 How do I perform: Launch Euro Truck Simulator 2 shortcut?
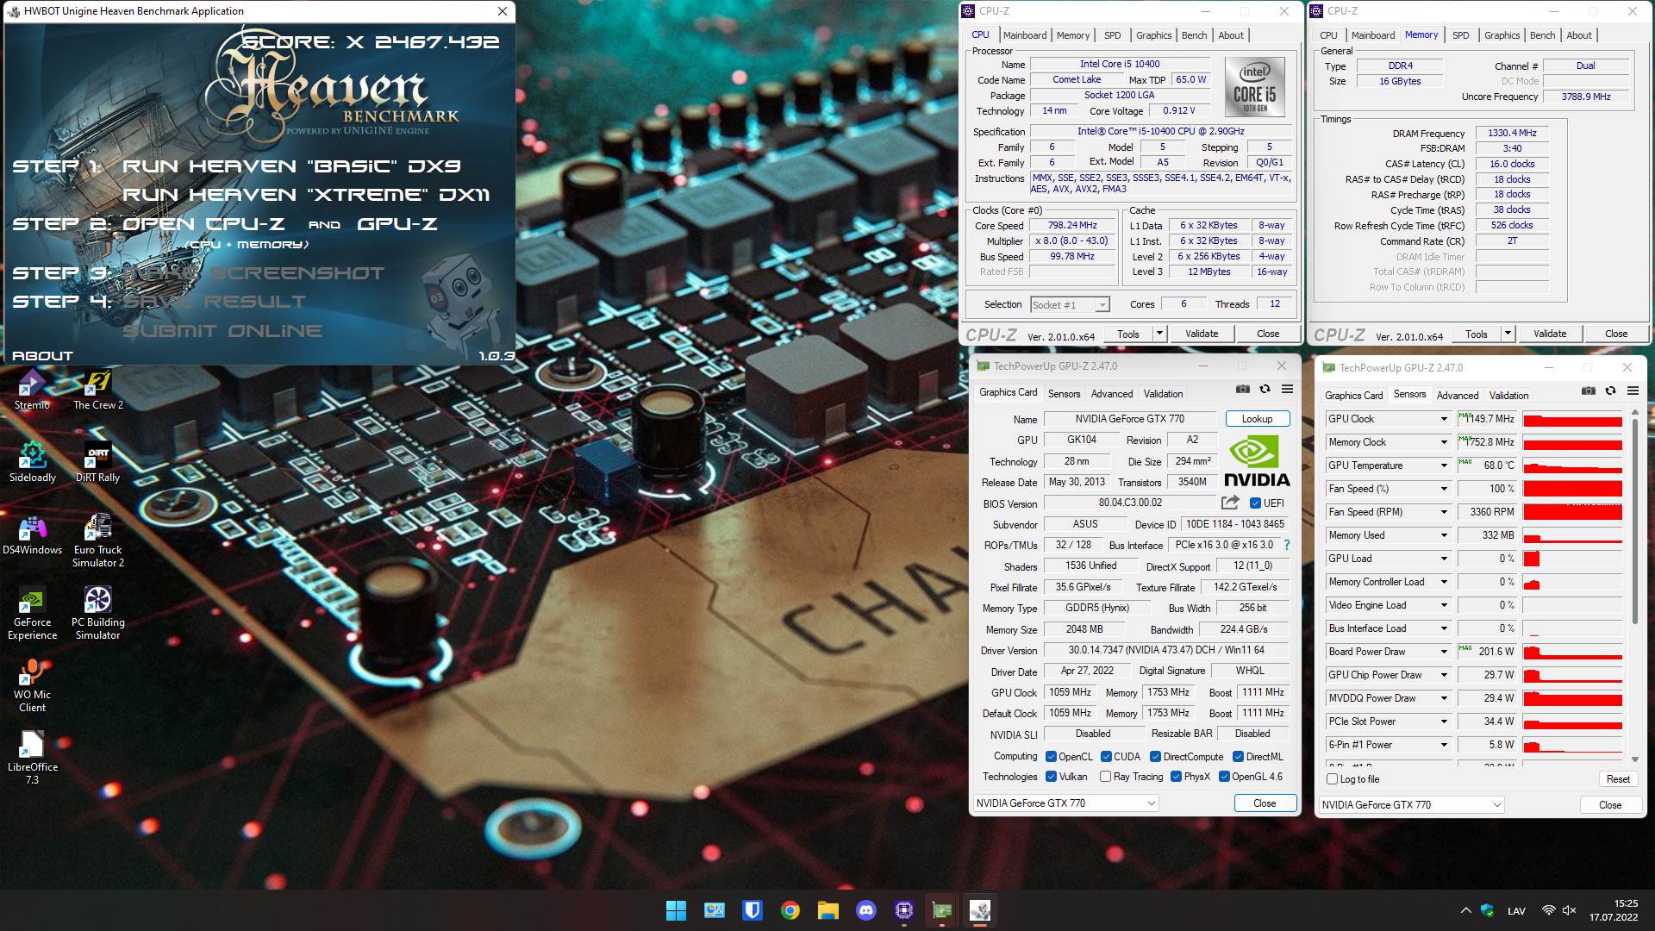[x=97, y=540]
